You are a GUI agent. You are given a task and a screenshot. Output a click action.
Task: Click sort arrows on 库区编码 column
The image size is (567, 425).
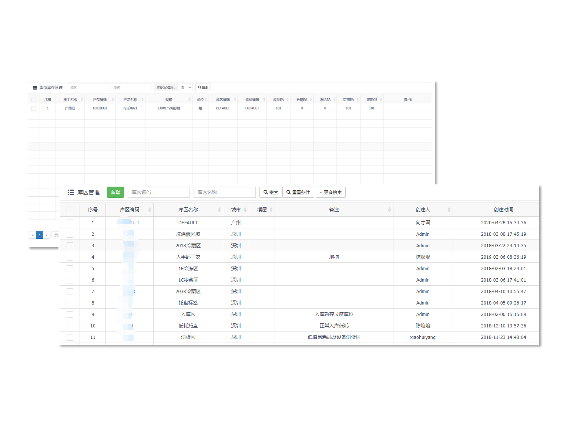click(150, 210)
